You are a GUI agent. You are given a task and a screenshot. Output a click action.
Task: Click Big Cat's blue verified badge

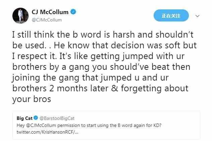[x=36, y=118]
